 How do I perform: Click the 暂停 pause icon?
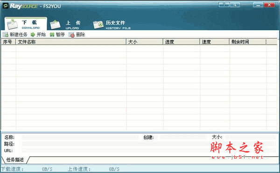(x=52, y=34)
